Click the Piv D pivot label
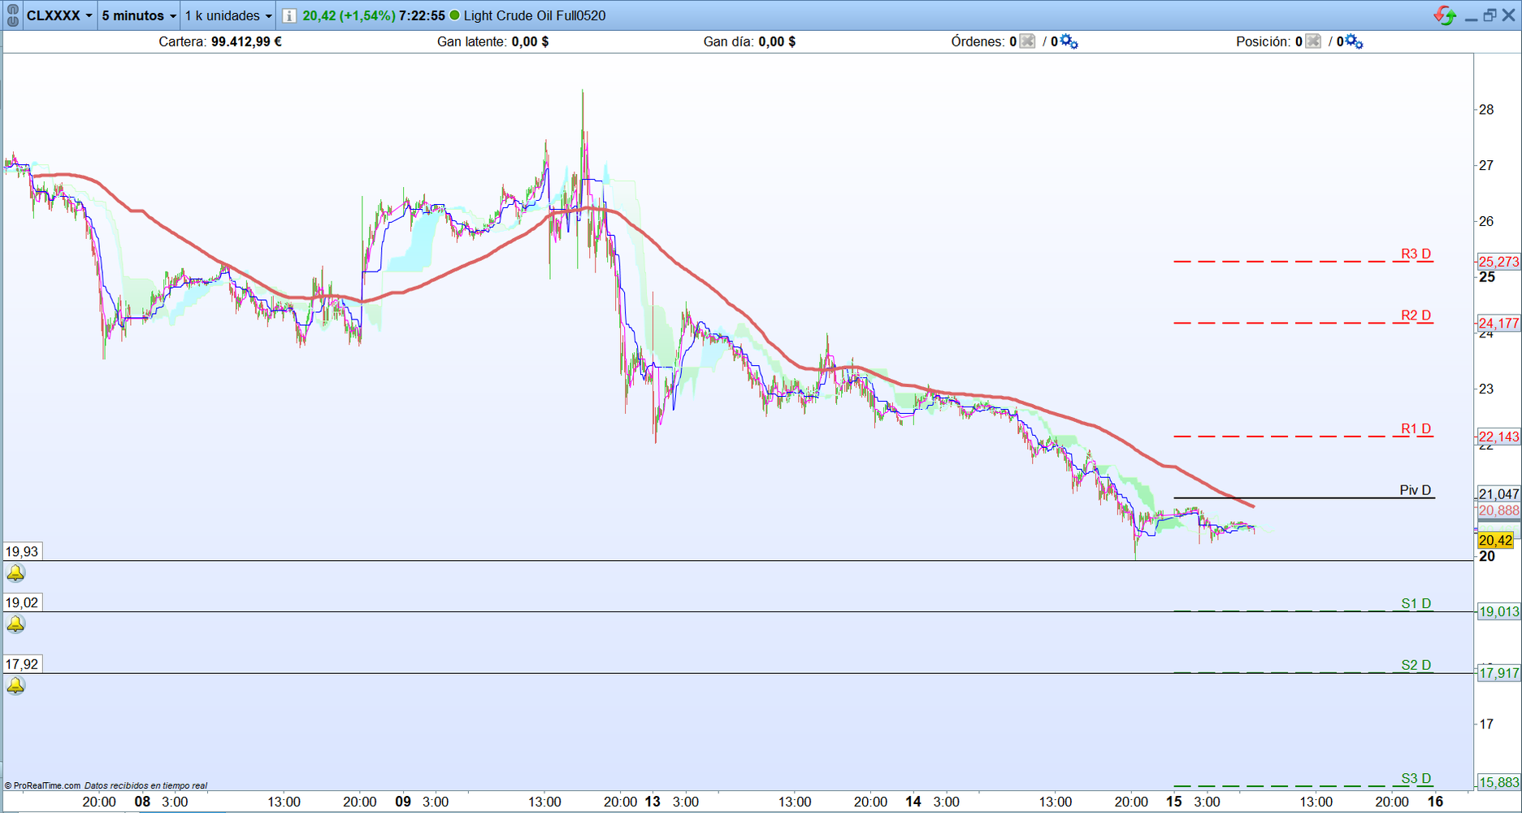This screenshot has width=1522, height=813. (1415, 490)
